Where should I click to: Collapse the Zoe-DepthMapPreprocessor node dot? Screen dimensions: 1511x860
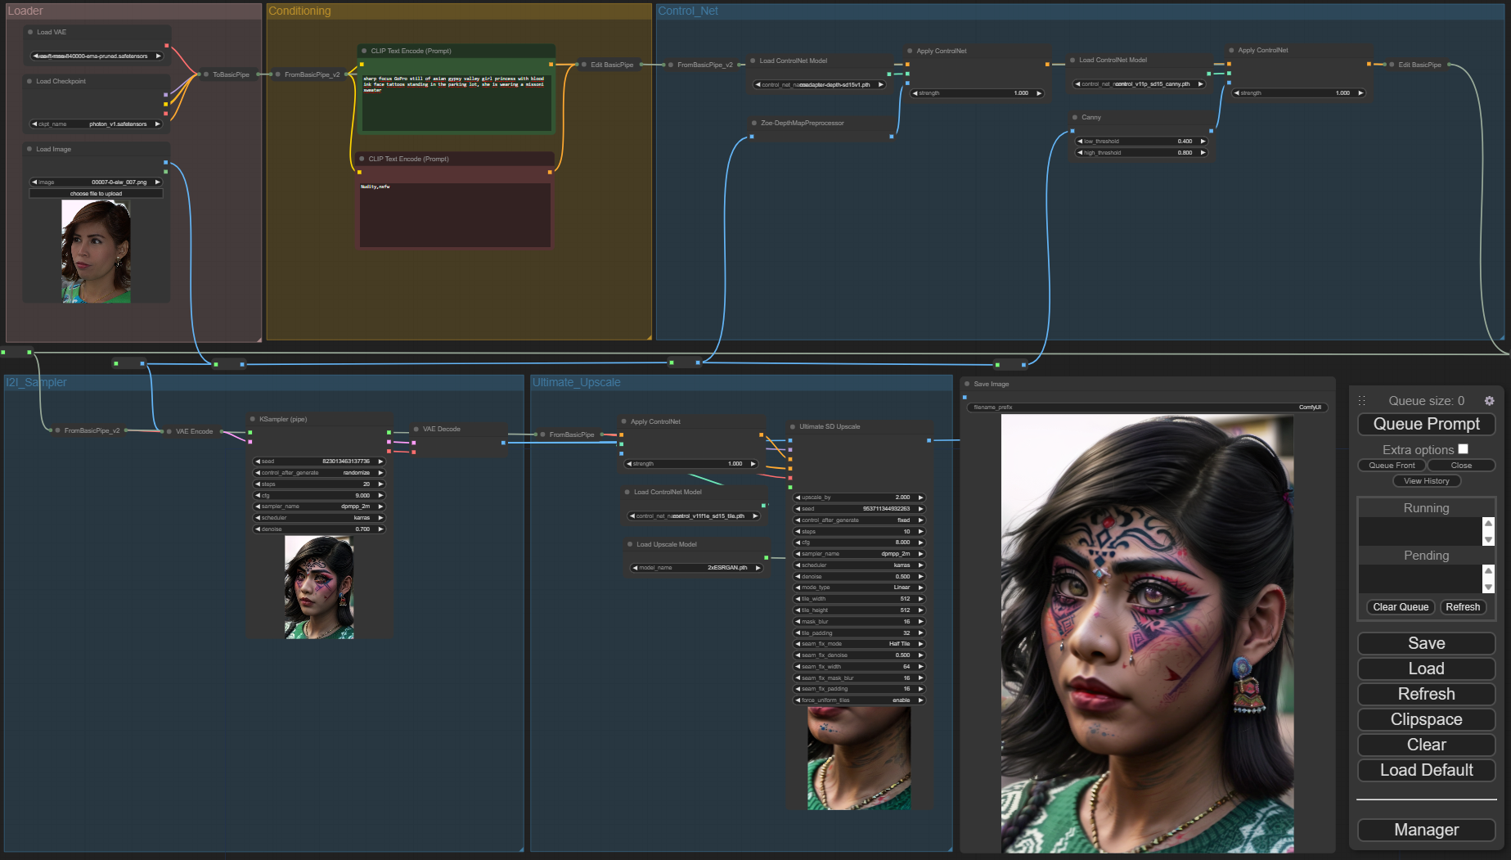coord(754,123)
